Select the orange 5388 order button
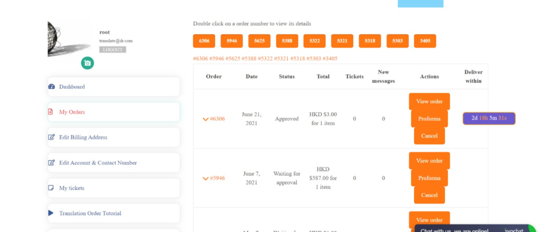The width and height of the screenshot is (540, 232). pyautogui.click(x=287, y=41)
